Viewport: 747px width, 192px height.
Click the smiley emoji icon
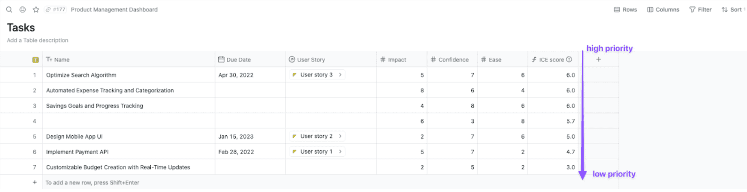[23, 9]
